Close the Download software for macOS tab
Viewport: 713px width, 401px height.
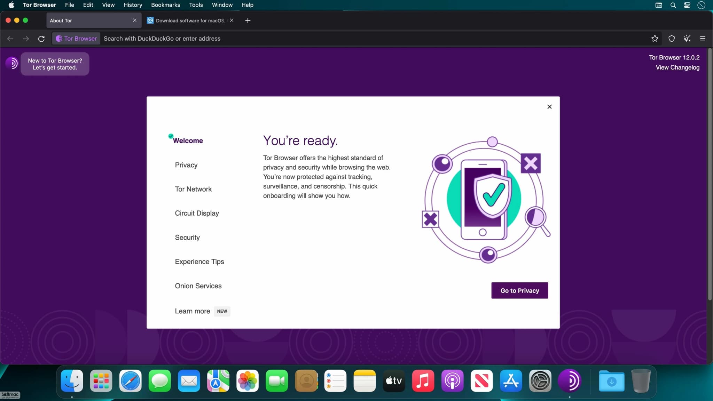[232, 21]
